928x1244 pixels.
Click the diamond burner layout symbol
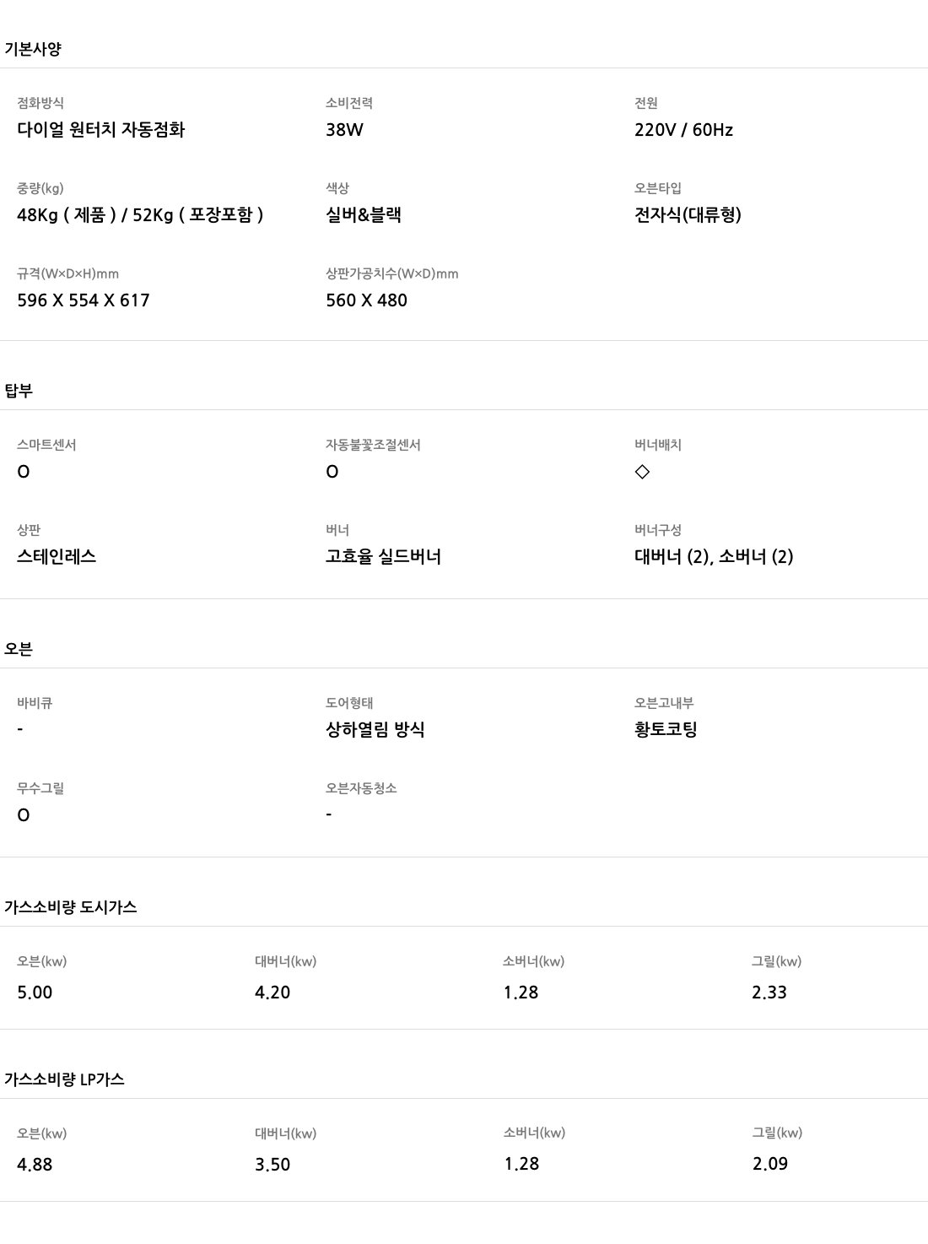coord(642,472)
